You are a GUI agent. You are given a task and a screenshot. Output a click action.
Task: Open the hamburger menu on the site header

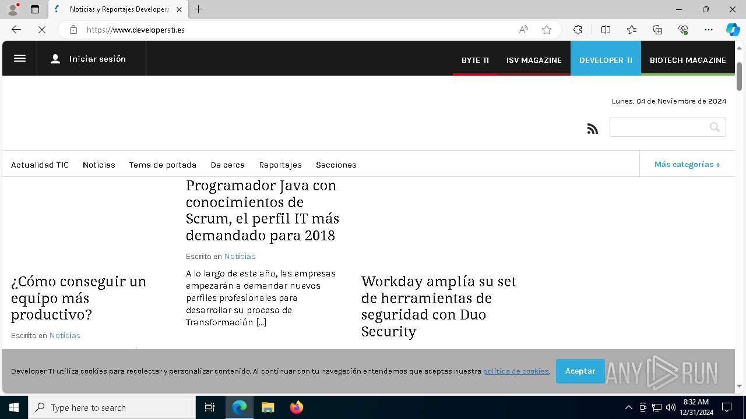20,58
